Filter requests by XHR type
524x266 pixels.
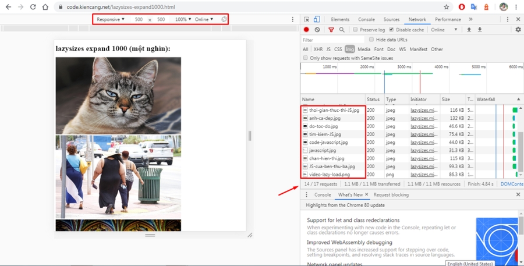[318, 49]
